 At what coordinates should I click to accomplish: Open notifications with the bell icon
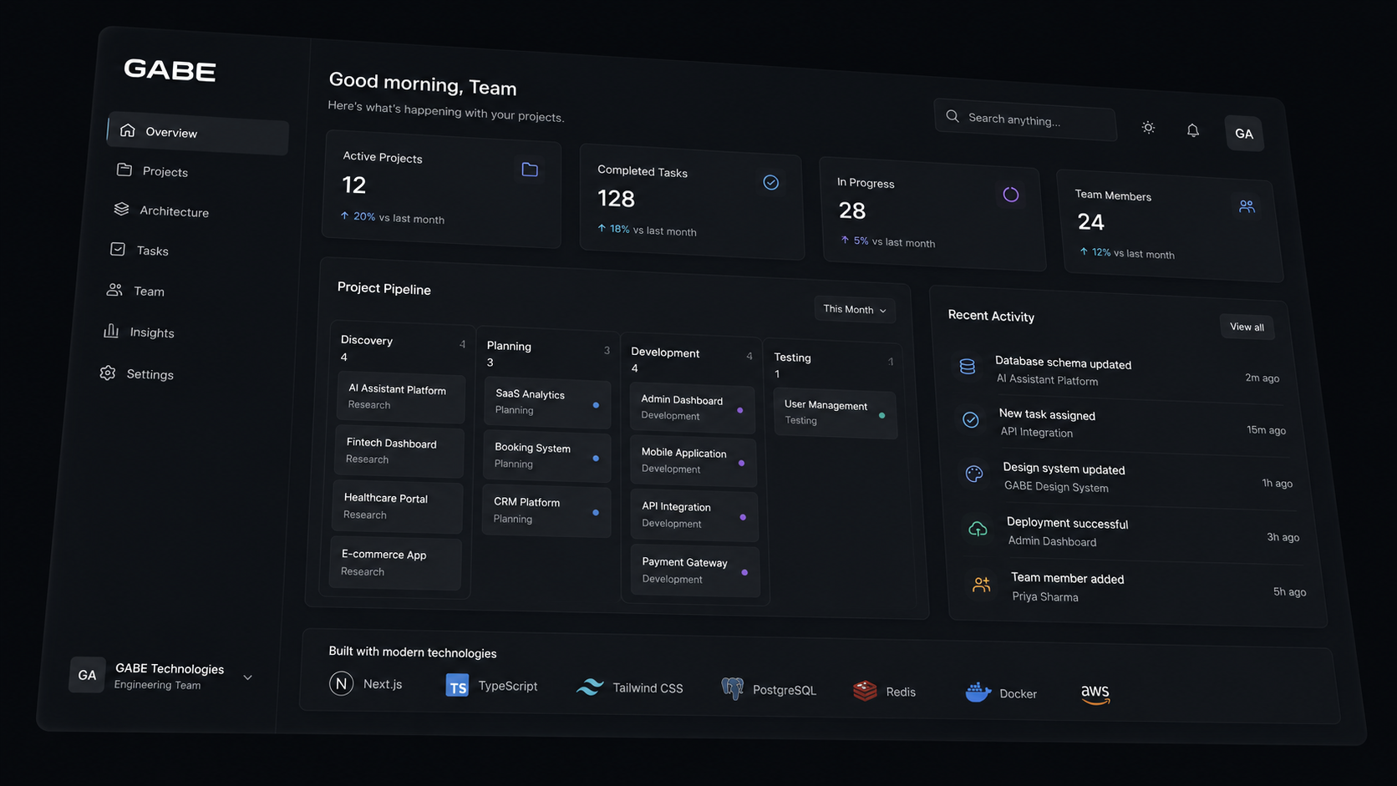pyautogui.click(x=1193, y=130)
